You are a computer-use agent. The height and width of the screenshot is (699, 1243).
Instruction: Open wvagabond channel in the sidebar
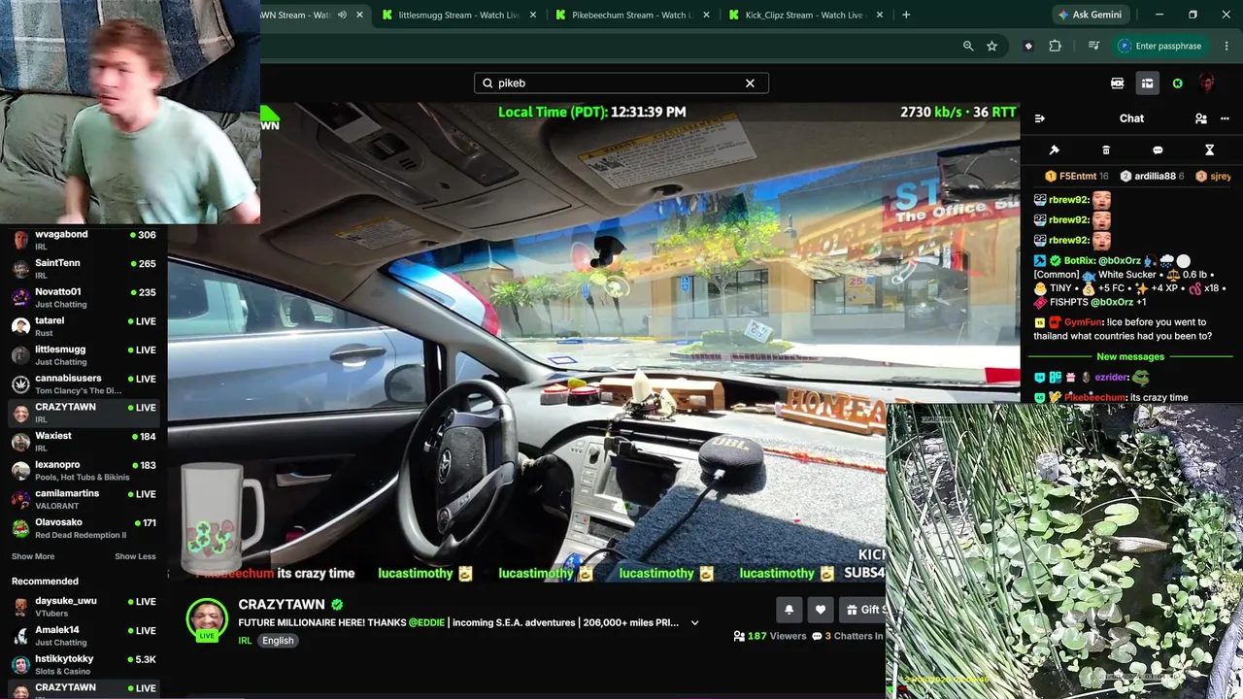click(x=84, y=240)
